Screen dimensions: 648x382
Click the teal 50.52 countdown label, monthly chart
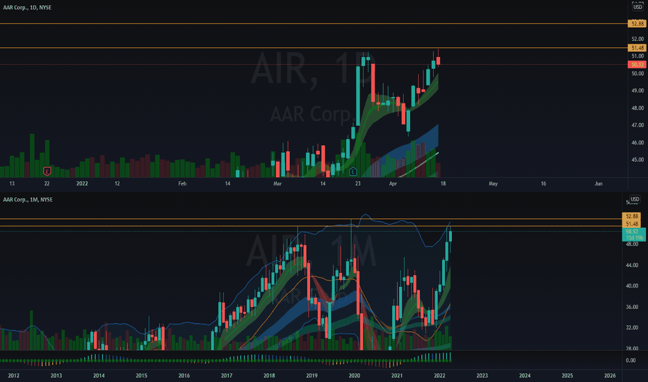tap(633, 235)
